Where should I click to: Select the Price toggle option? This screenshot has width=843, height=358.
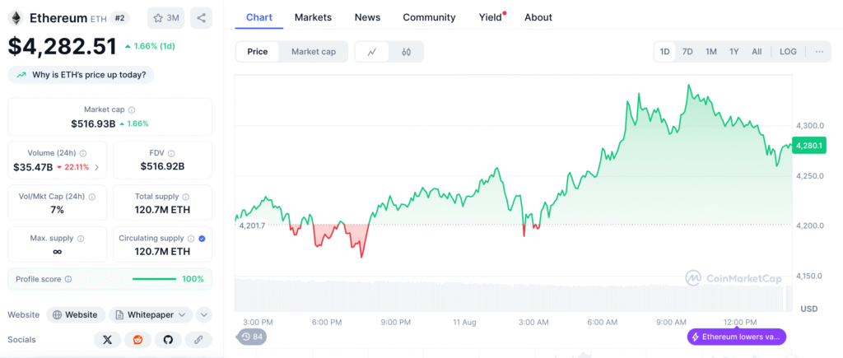pyautogui.click(x=258, y=52)
